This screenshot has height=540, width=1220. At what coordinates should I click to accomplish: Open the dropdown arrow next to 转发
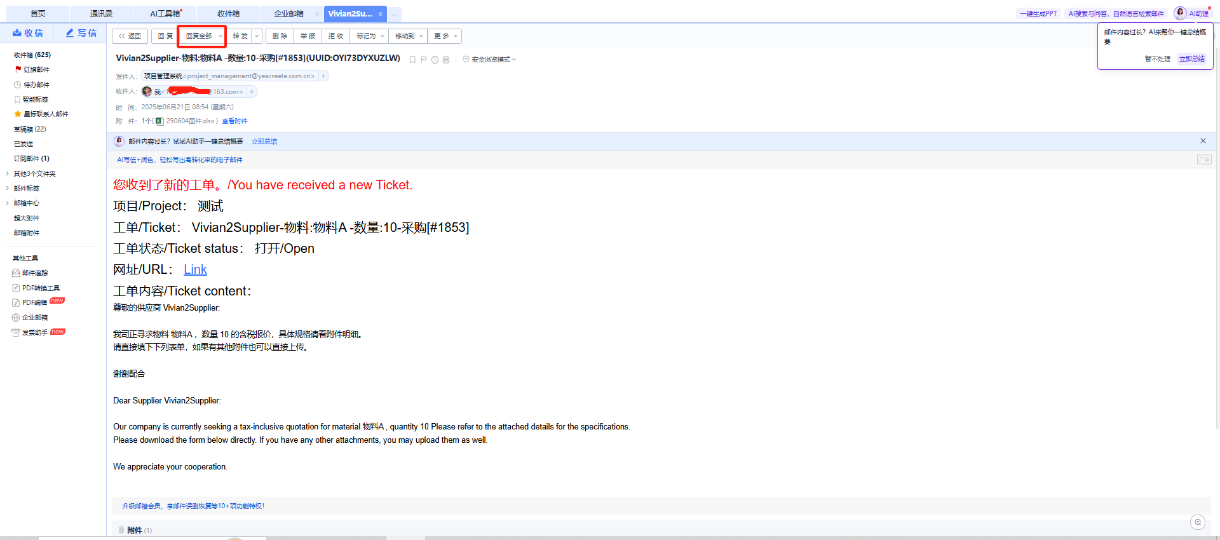pyautogui.click(x=257, y=36)
